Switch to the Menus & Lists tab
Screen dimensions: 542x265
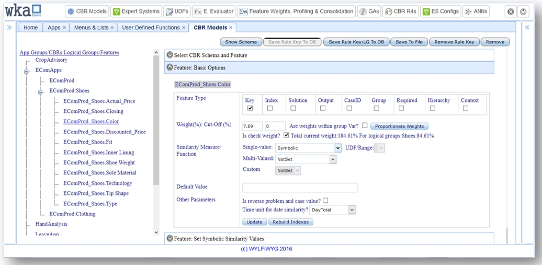tap(94, 28)
